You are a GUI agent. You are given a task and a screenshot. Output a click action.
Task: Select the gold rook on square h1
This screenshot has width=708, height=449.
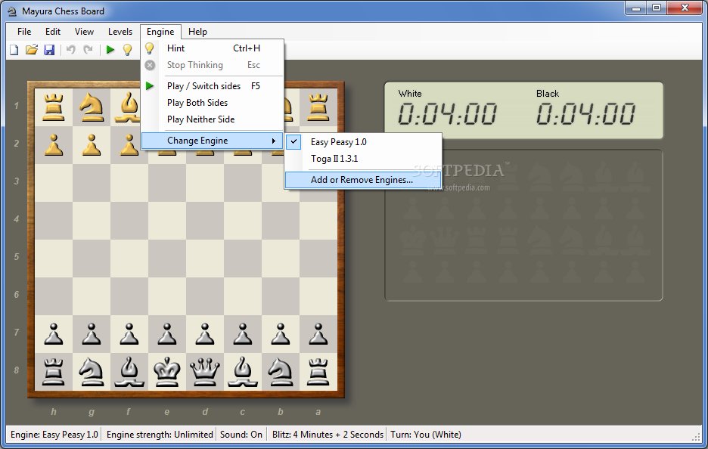tap(53, 107)
